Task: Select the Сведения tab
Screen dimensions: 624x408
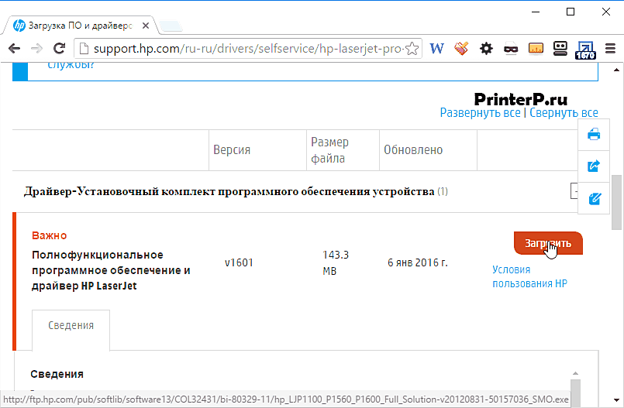Action: point(71,325)
